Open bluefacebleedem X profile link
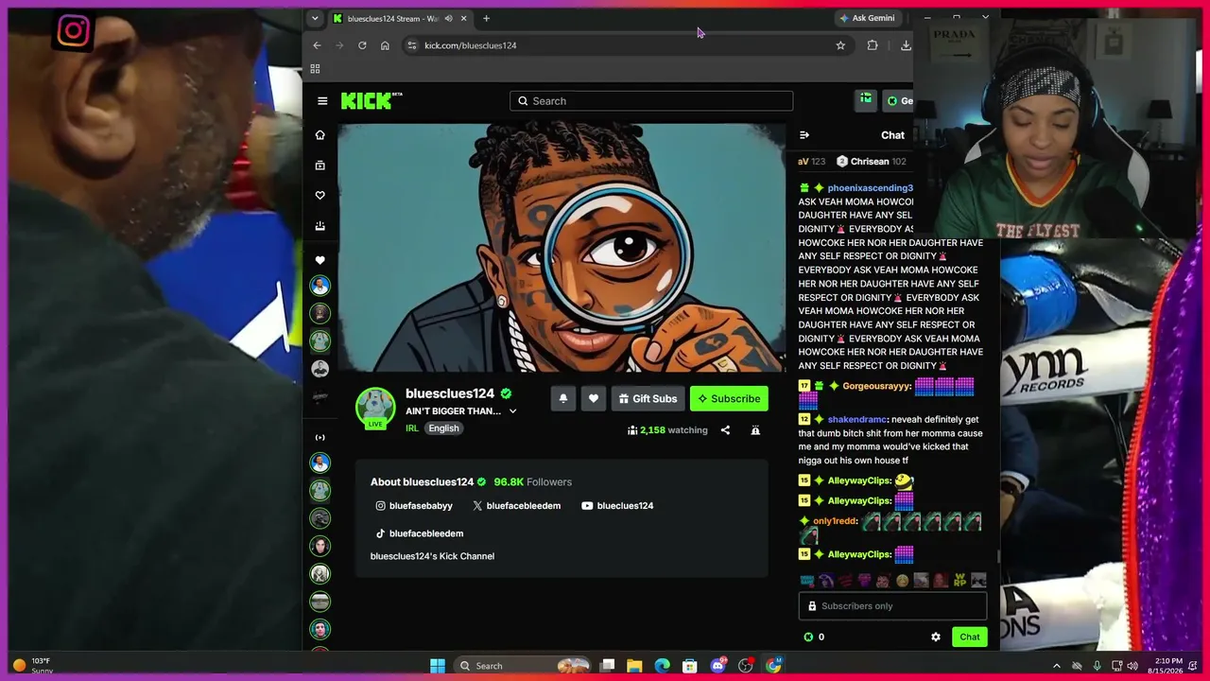The height and width of the screenshot is (681, 1210). (516, 506)
